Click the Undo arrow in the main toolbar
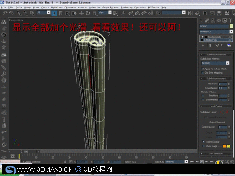Image resolution: width=235 pixels, height=176 pixels. coord(5,13)
